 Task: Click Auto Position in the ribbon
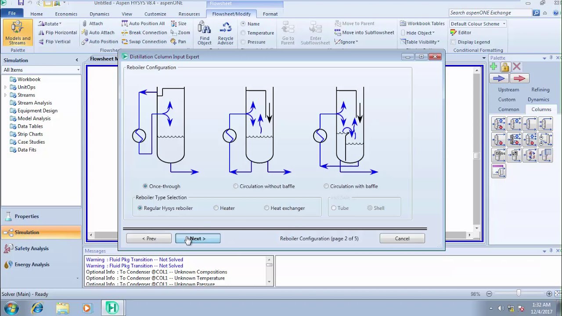99,42
